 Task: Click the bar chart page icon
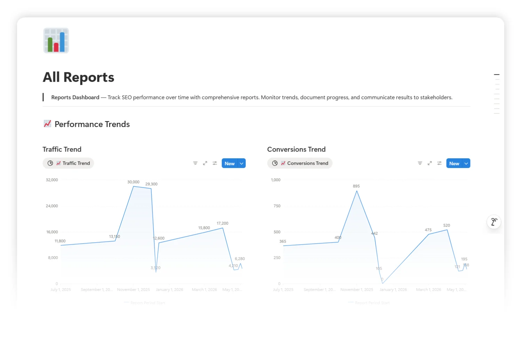pyautogui.click(x=56, y=41)
